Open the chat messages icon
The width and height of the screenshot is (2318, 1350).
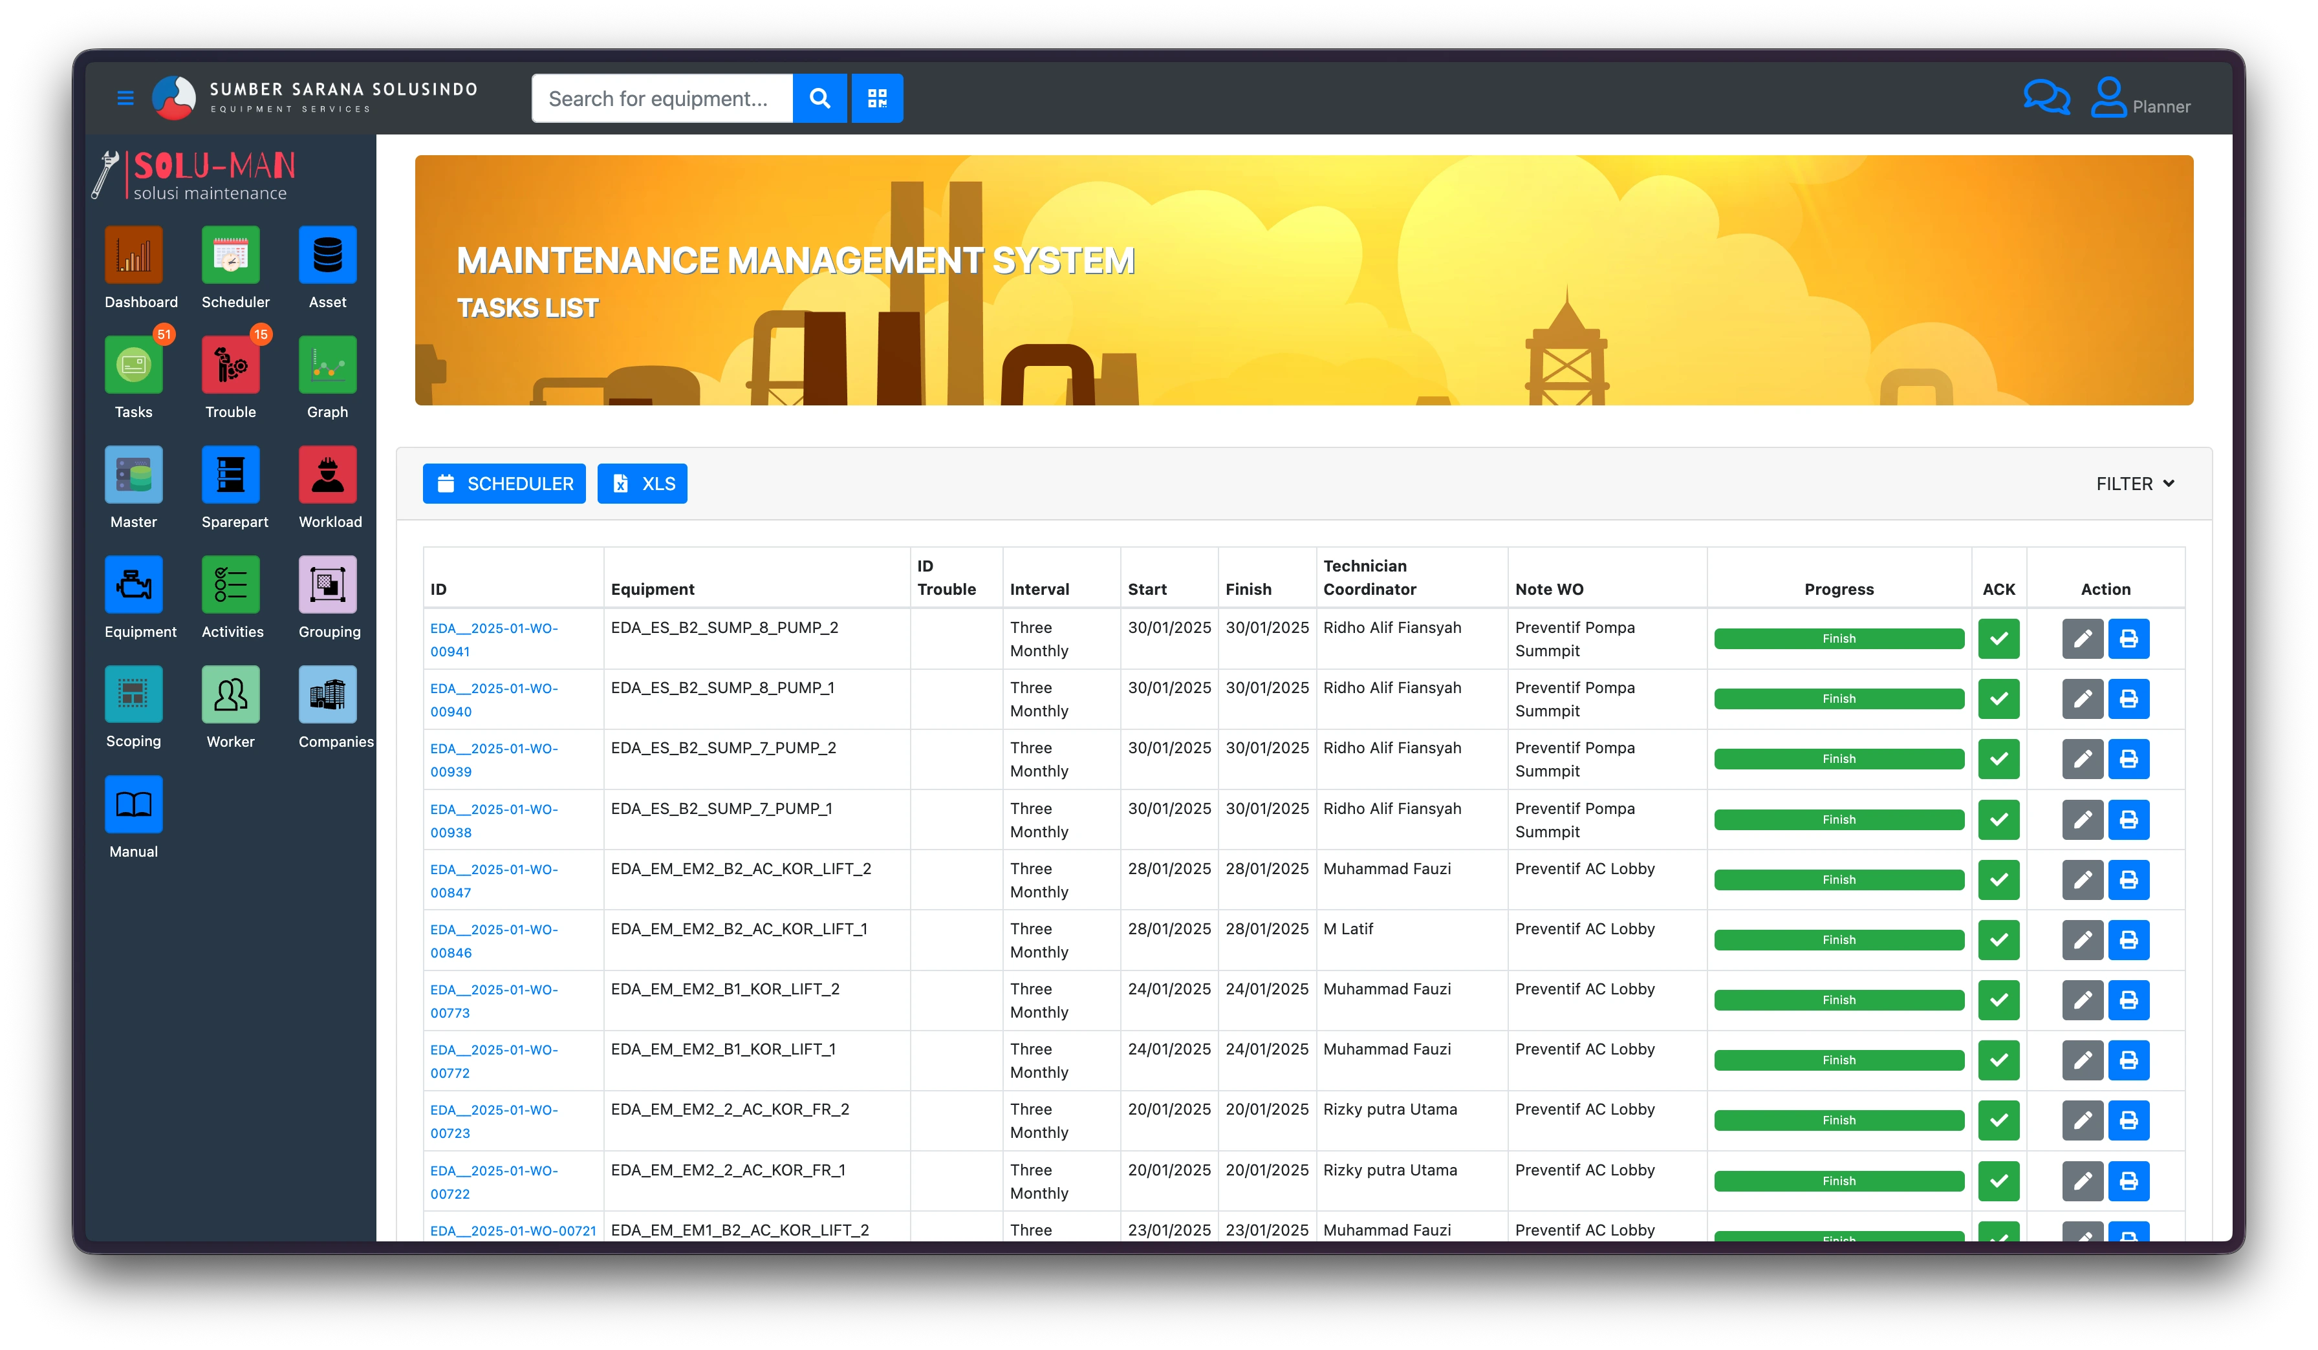click(2046, 98)
